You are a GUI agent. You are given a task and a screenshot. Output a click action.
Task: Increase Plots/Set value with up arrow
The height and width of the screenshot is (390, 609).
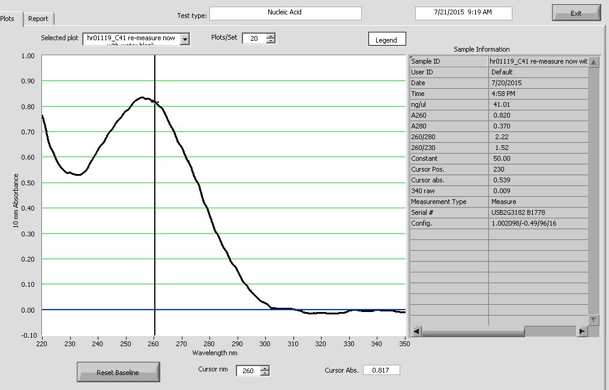271,35
